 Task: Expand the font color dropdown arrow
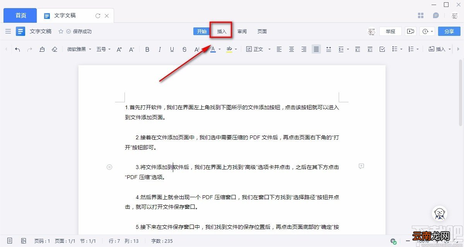[x=220, y=49]
